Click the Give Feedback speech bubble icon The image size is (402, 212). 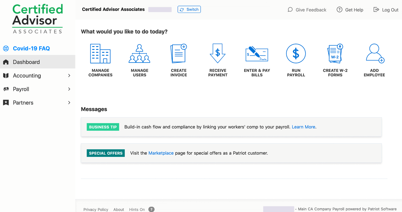pyautogui.click(x=290, y=10)
